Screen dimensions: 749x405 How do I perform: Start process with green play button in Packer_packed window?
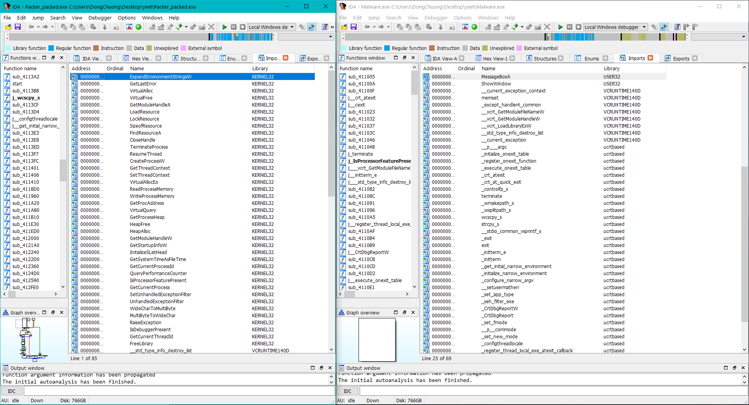[225, 27]
